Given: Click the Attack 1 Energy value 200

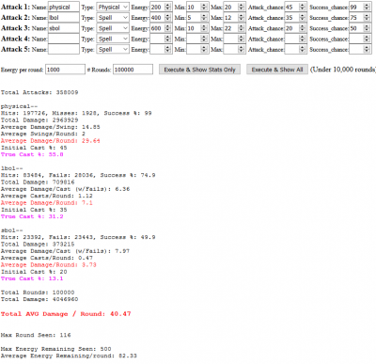Looking at the screenshot, I should (157, 7).
